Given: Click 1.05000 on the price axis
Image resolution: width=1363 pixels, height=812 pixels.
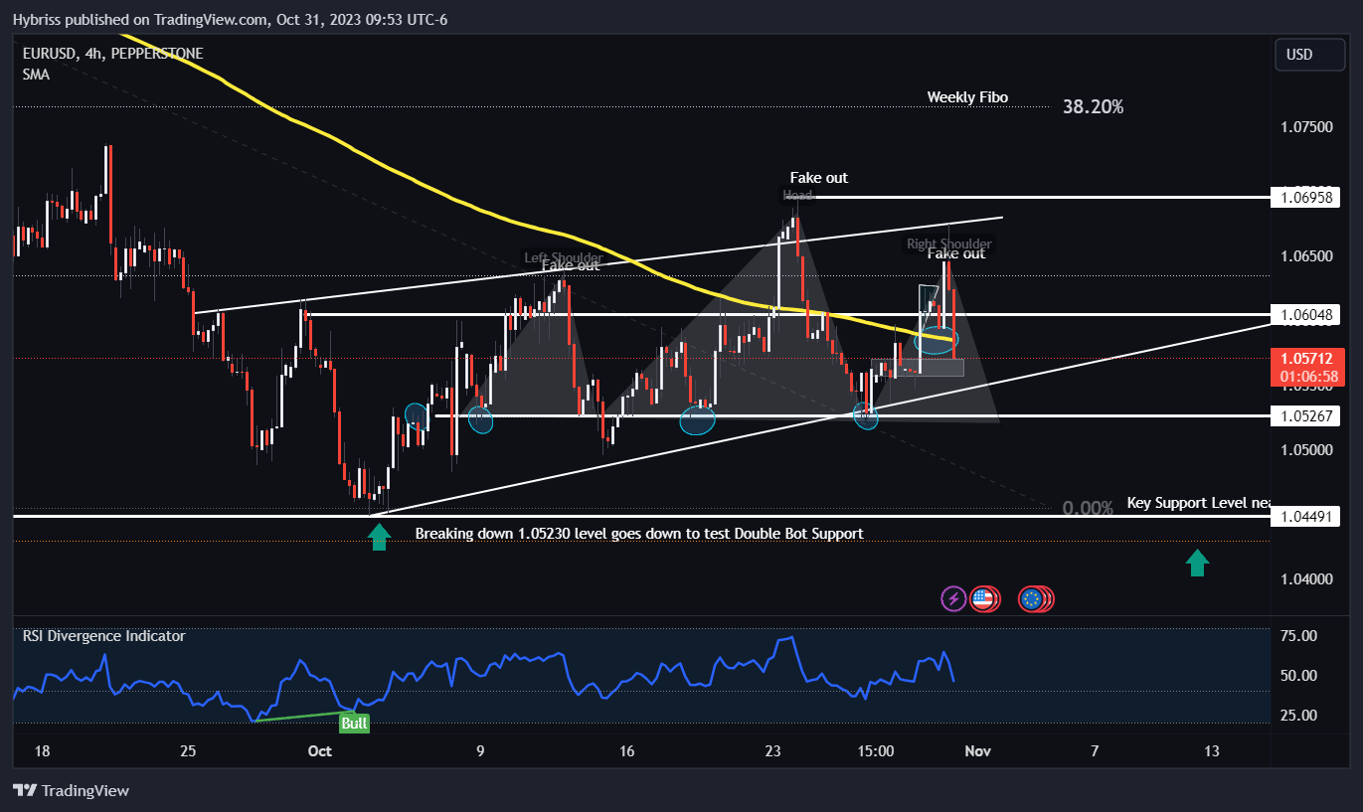Looking at the screenshot, I should pyautogui.click(x=1305, y=449).
